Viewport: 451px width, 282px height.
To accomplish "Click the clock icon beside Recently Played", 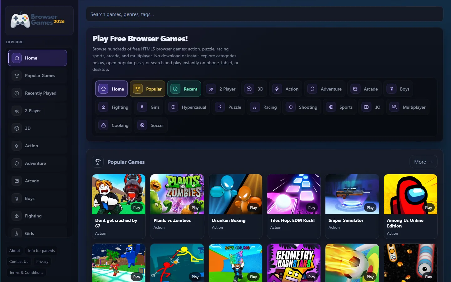I will click(x=17, y=93).
